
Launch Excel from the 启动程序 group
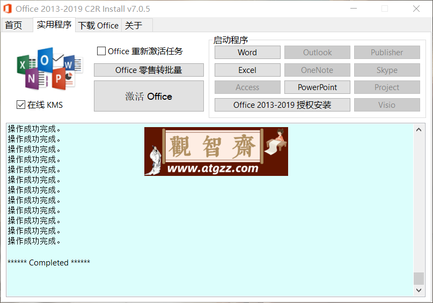click(247, 70)
